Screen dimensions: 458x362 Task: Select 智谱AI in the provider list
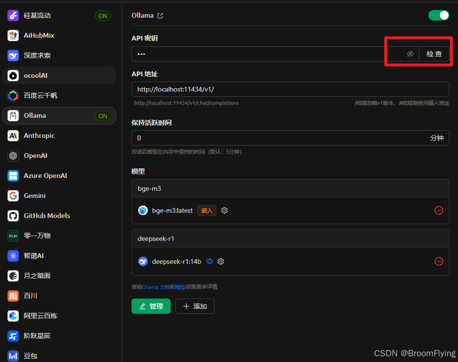[59, 256]
